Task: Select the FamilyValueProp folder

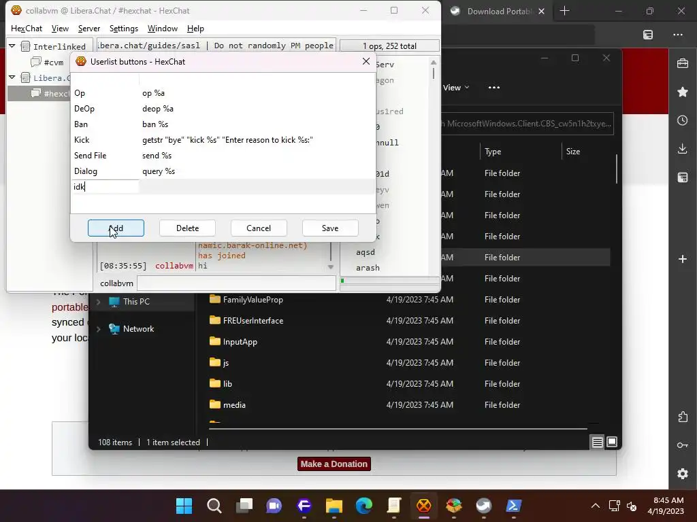Action: tap(253, 300)
